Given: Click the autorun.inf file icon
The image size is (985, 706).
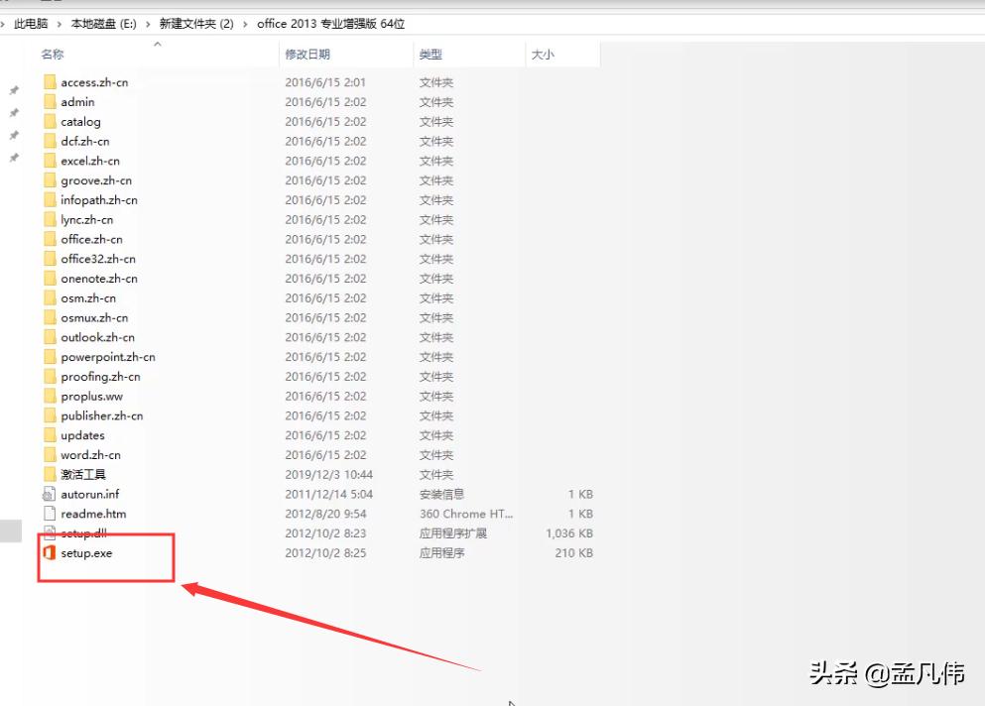Looking at the screenshot, I should pyautogui.click(x=50, y=494).
